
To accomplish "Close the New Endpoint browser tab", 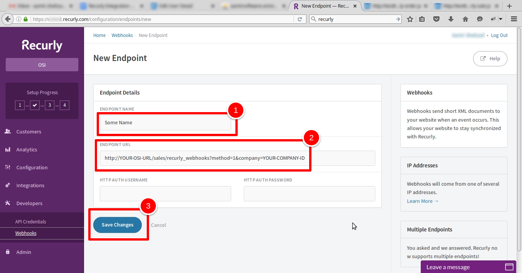I will [x=356, y=6].
